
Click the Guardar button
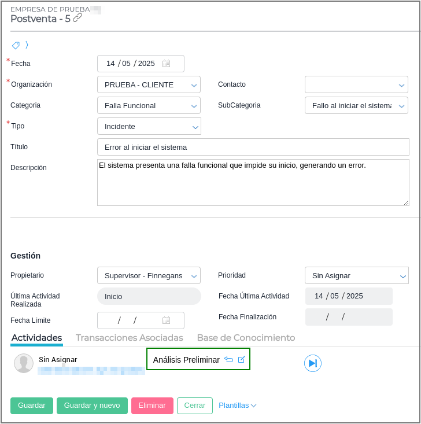click(x=32, y=405)
